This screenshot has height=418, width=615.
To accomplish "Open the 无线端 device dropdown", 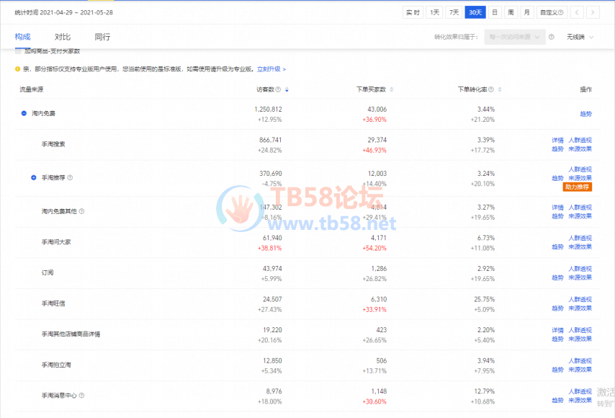I will [x=580, y=37].
